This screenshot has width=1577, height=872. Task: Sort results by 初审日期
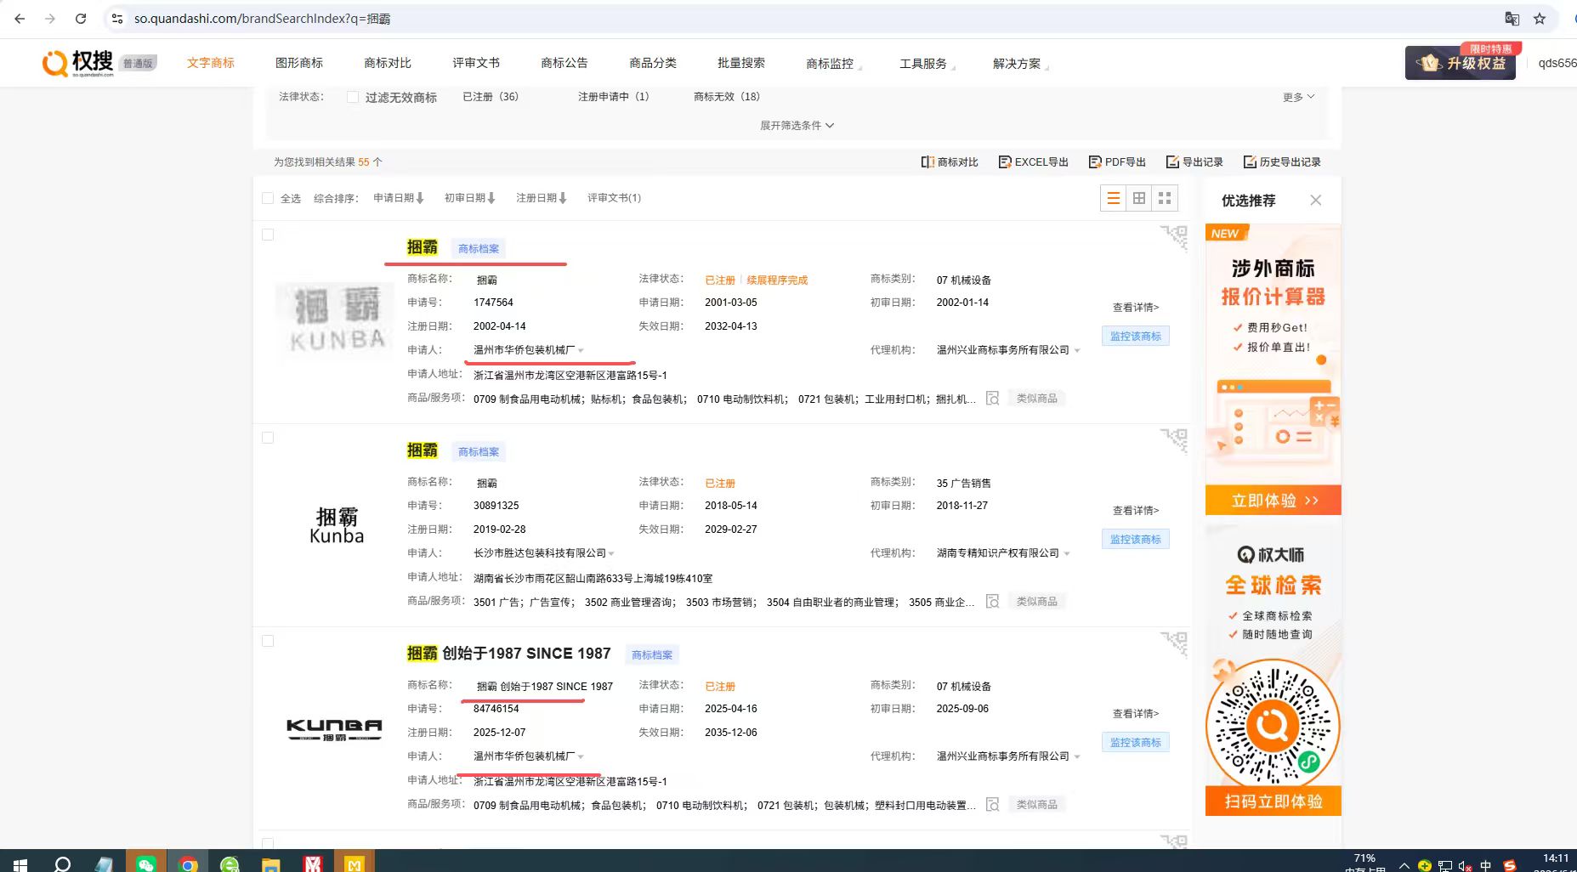(470, 198)
